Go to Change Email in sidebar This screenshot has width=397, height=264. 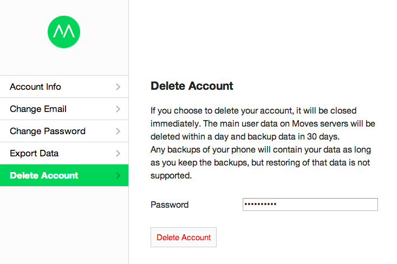(x=38, y=109)
